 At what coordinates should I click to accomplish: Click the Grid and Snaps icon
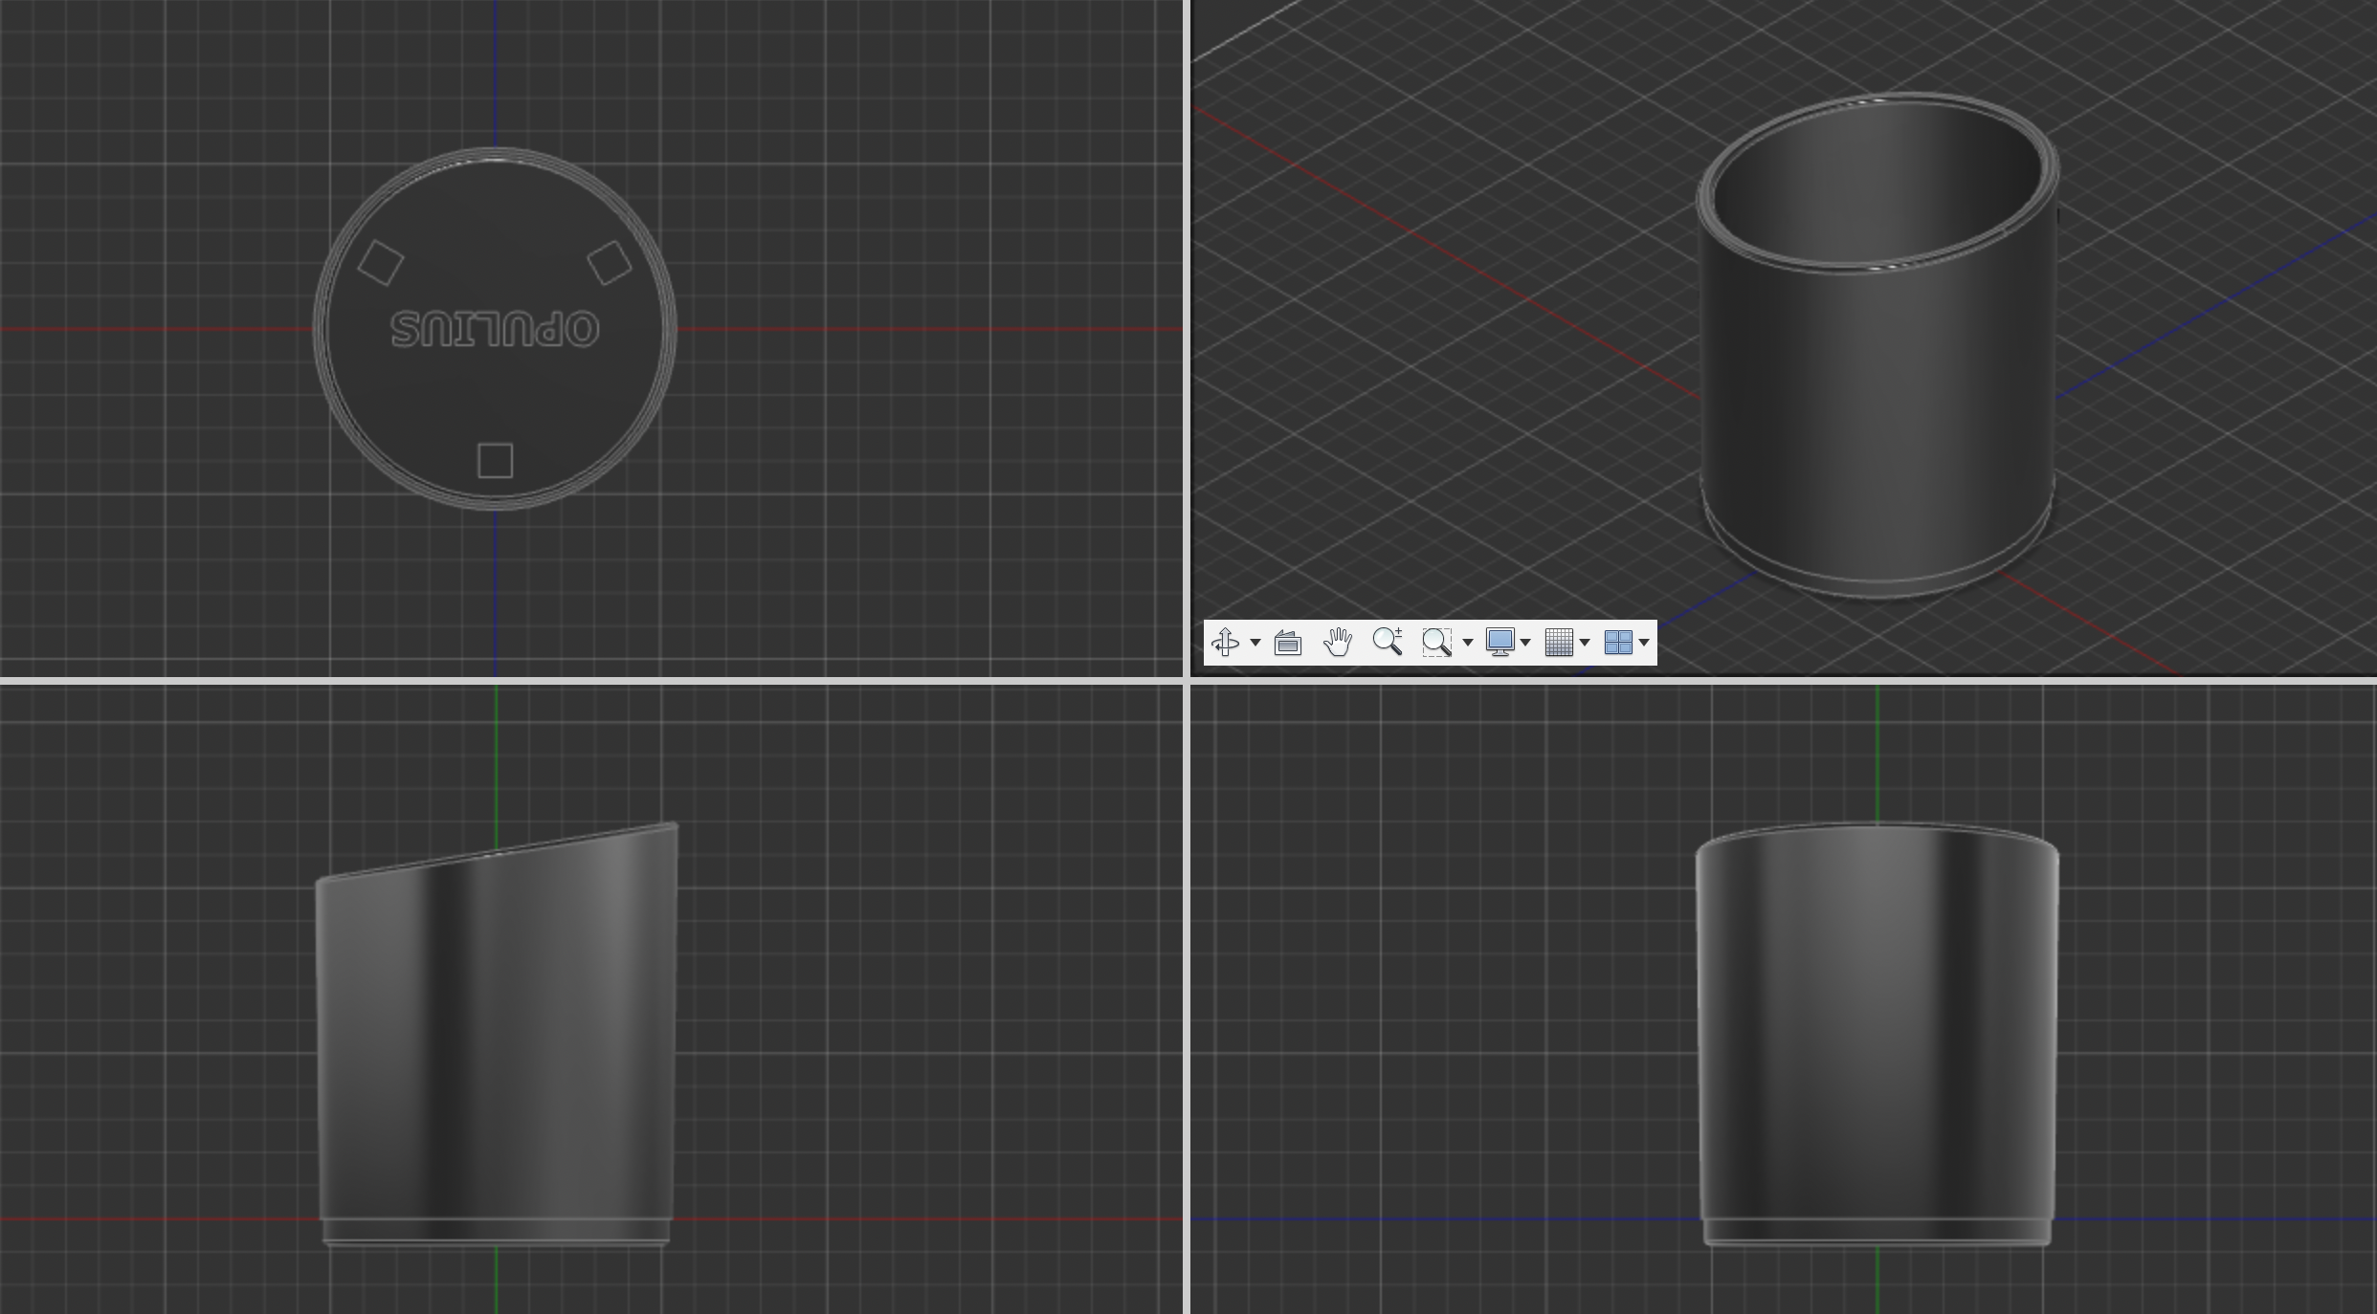point(1559,642)
